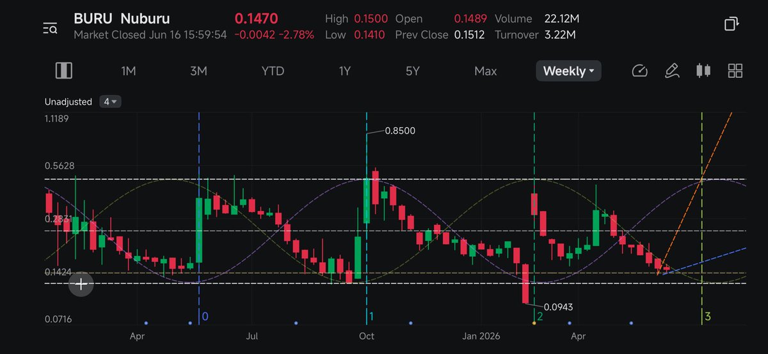Click the 0.0716 price axis label
The image size is (768, 354).
click(58, 319)
